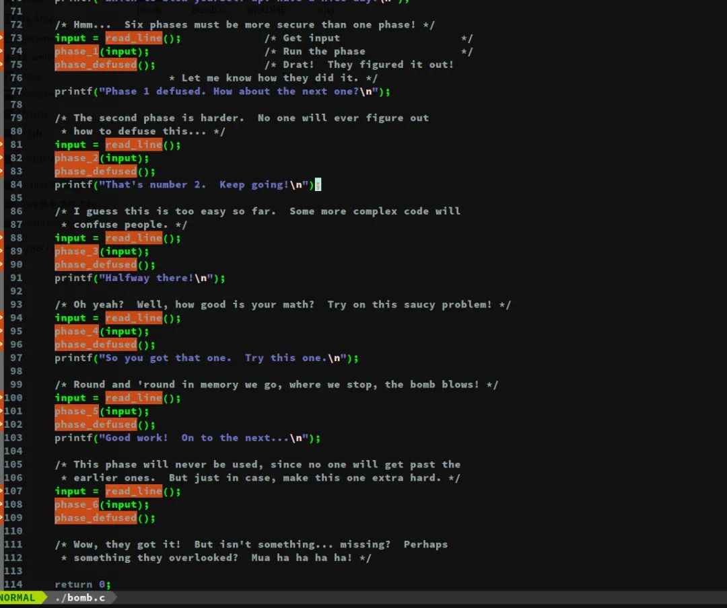
Task: Click the "Six phases must be more secure" comment
Action: coord(245,25)
